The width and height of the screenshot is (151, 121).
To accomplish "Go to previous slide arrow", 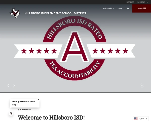I will pos(9,85).
